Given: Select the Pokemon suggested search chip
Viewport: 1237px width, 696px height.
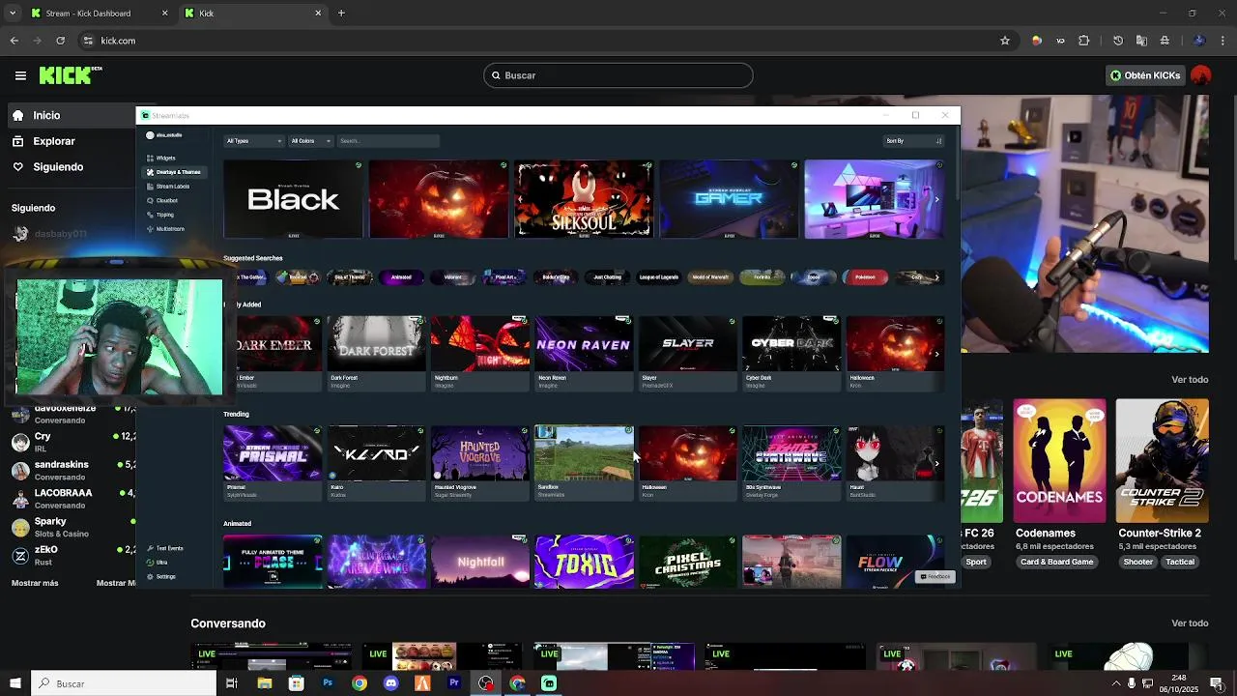Looking at the screenshot, I should [865, 277].
